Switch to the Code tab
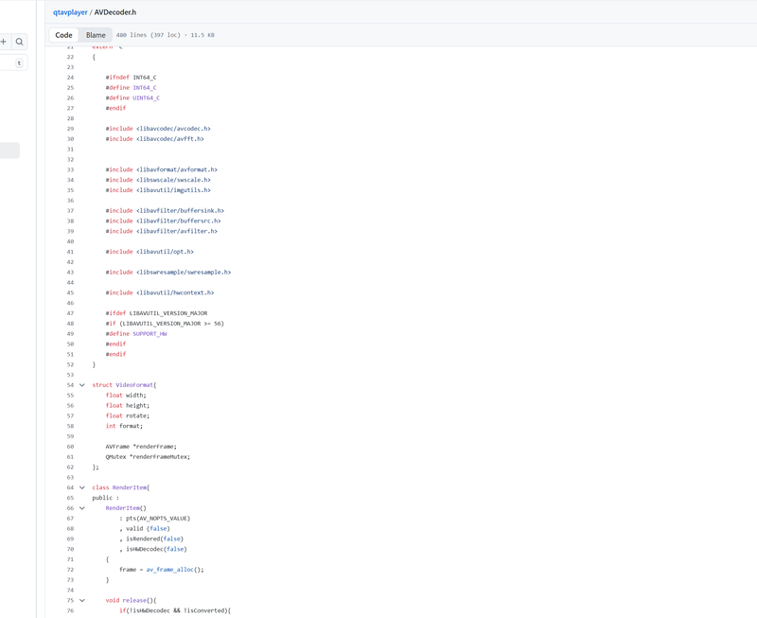 [63, 35]
